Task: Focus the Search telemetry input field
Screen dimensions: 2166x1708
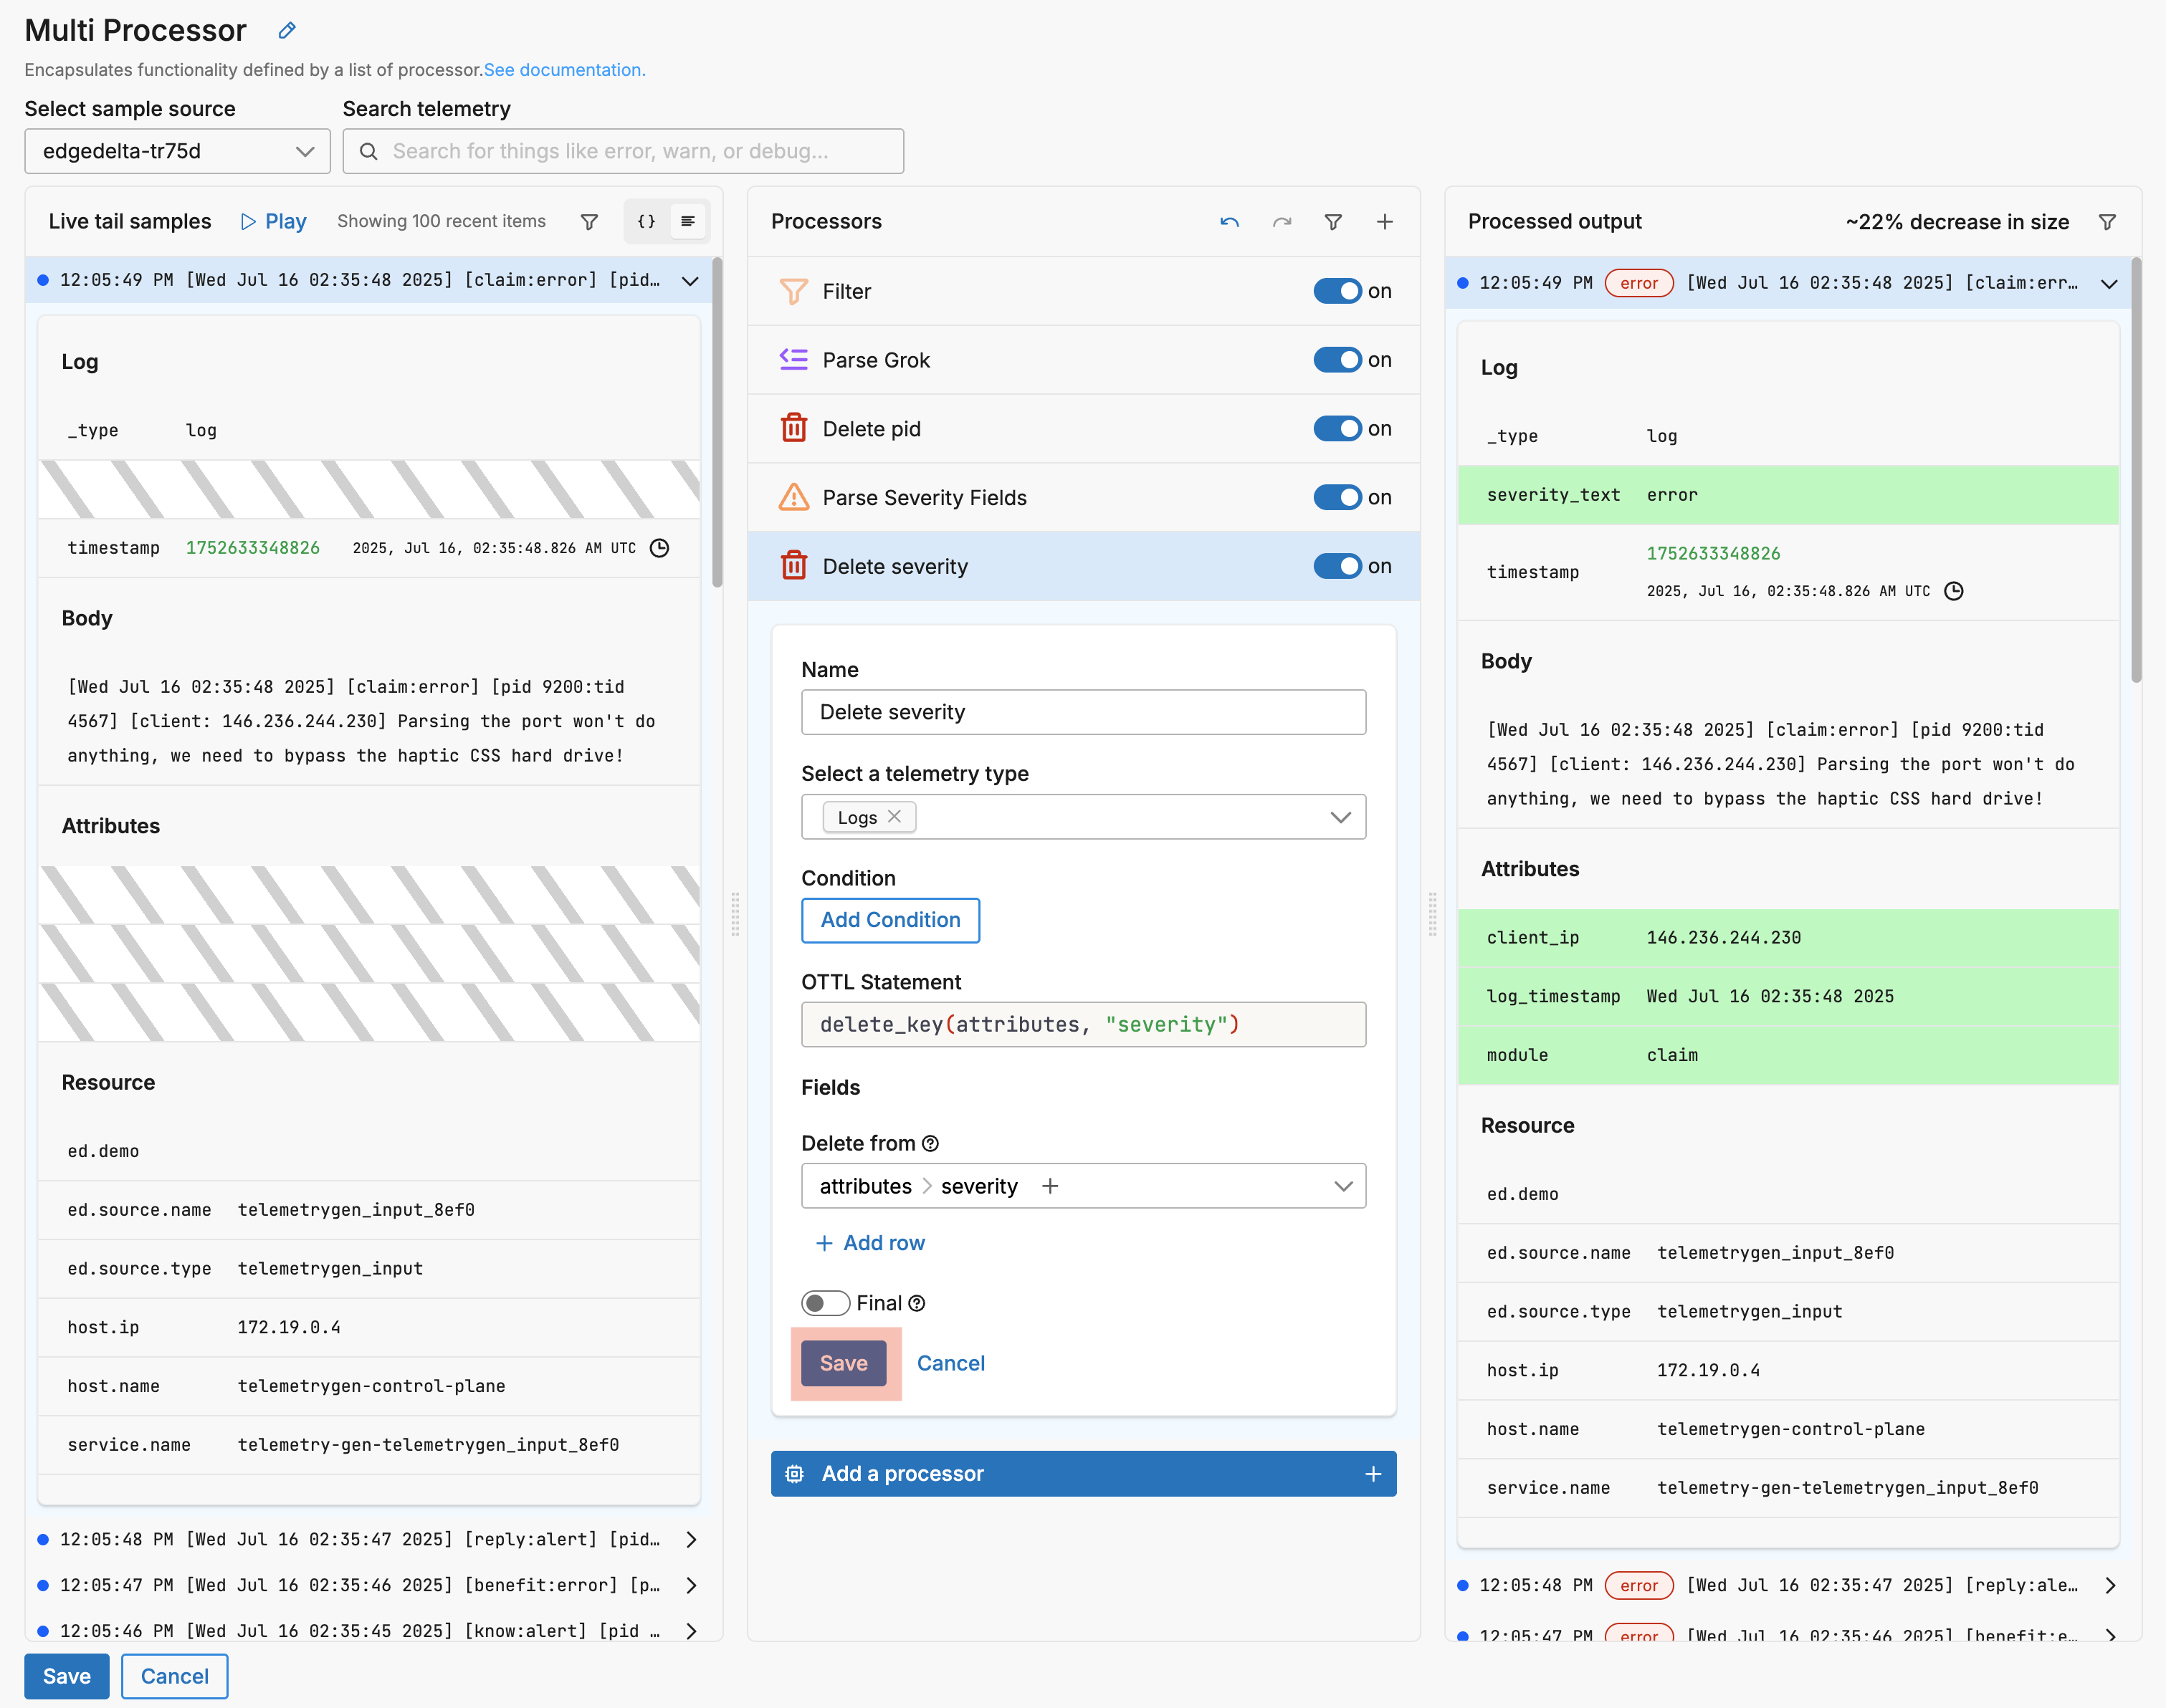Action: 624,151
